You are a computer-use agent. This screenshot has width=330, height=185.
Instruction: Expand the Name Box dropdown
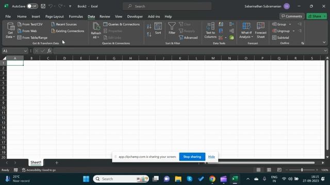(x=25, y=51)
